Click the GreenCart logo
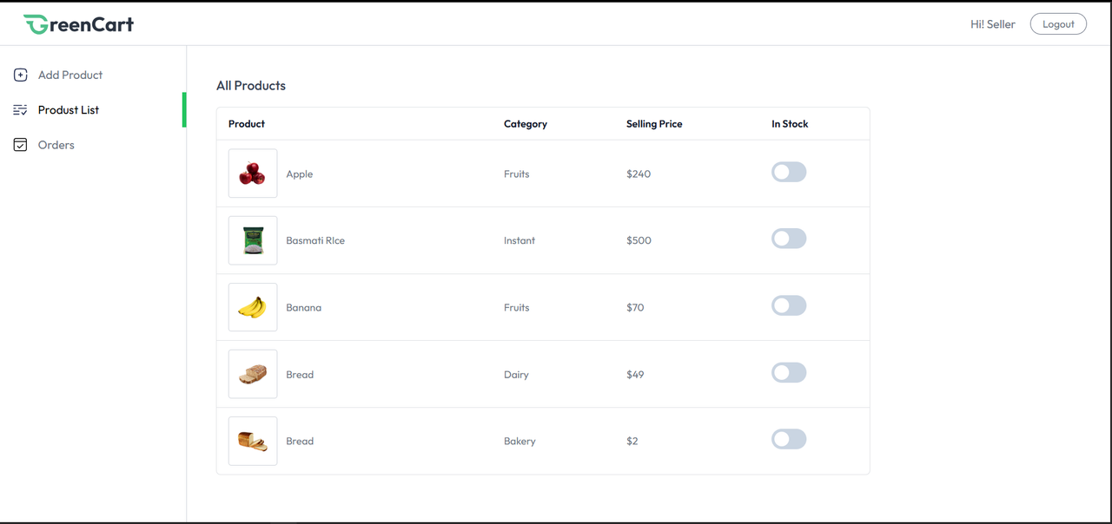 (78, 24)
